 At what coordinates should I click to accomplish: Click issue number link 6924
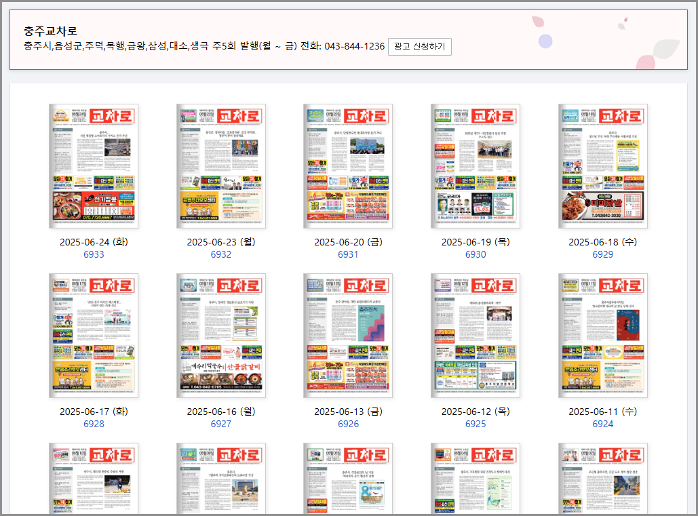(602, 424)
